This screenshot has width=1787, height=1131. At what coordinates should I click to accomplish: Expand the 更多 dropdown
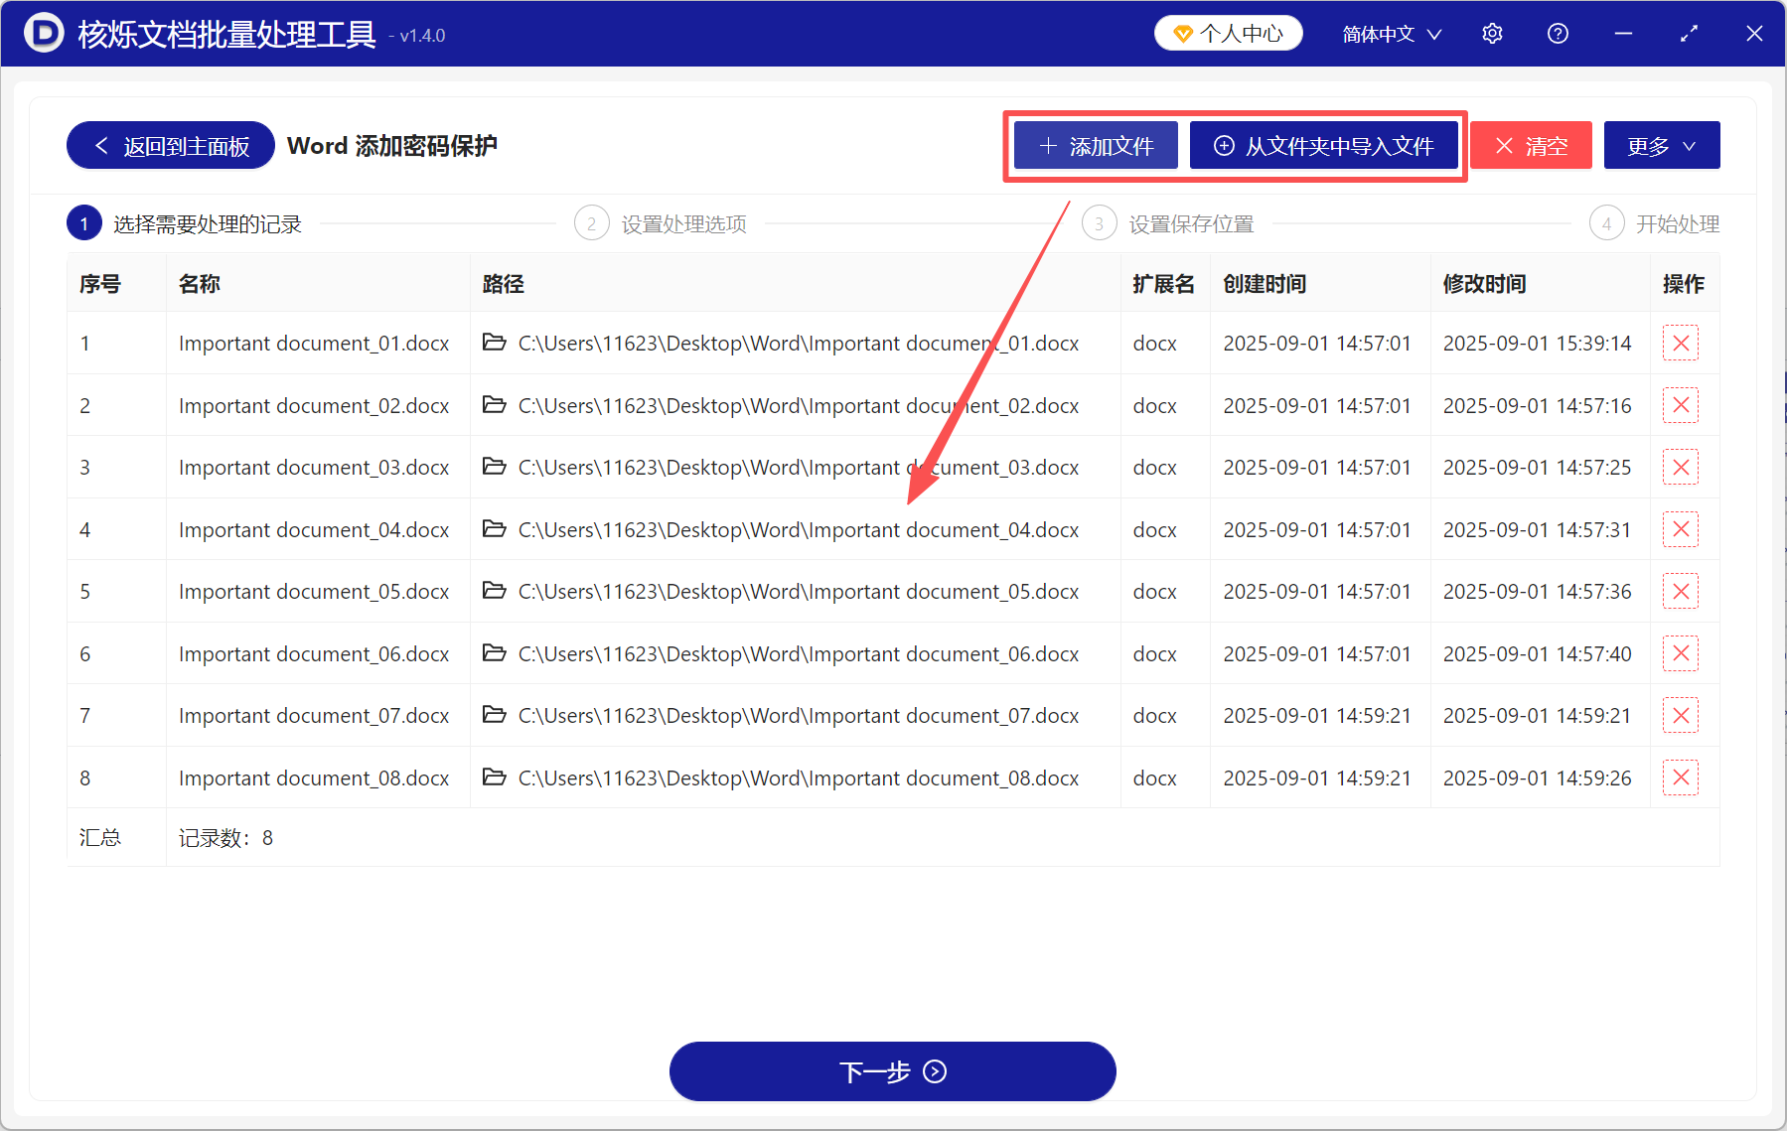pyautogui.click(x=1661, y=145)
